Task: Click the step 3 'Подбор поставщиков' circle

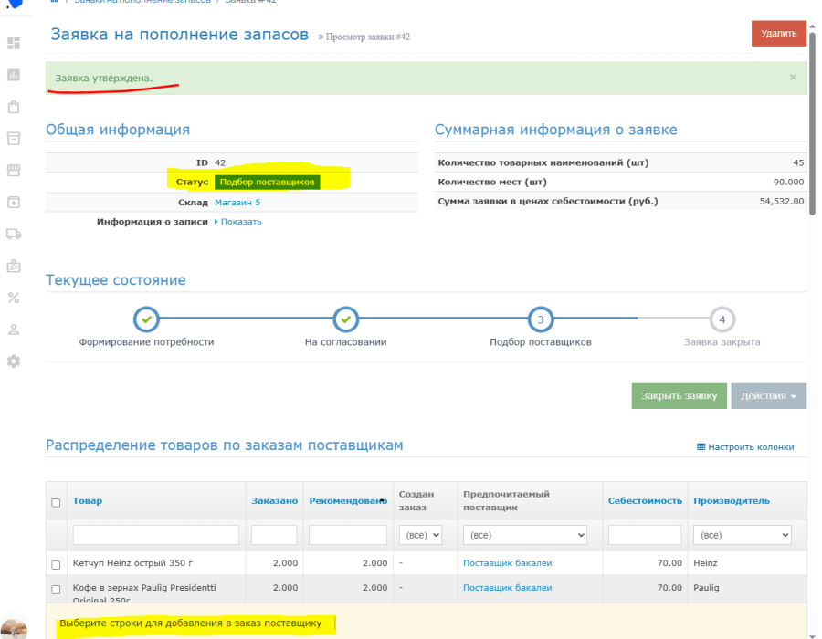Action: [x=541, y=319]
